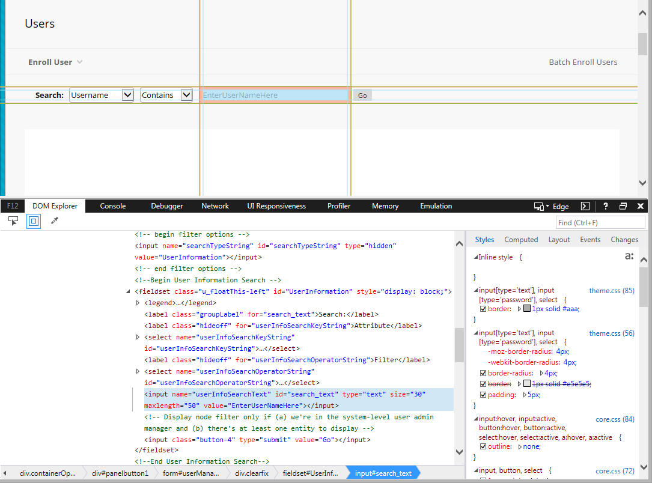Select the div.clearfix breadcrumb
This screenshot has width=652, height=483.
point(252,473)
